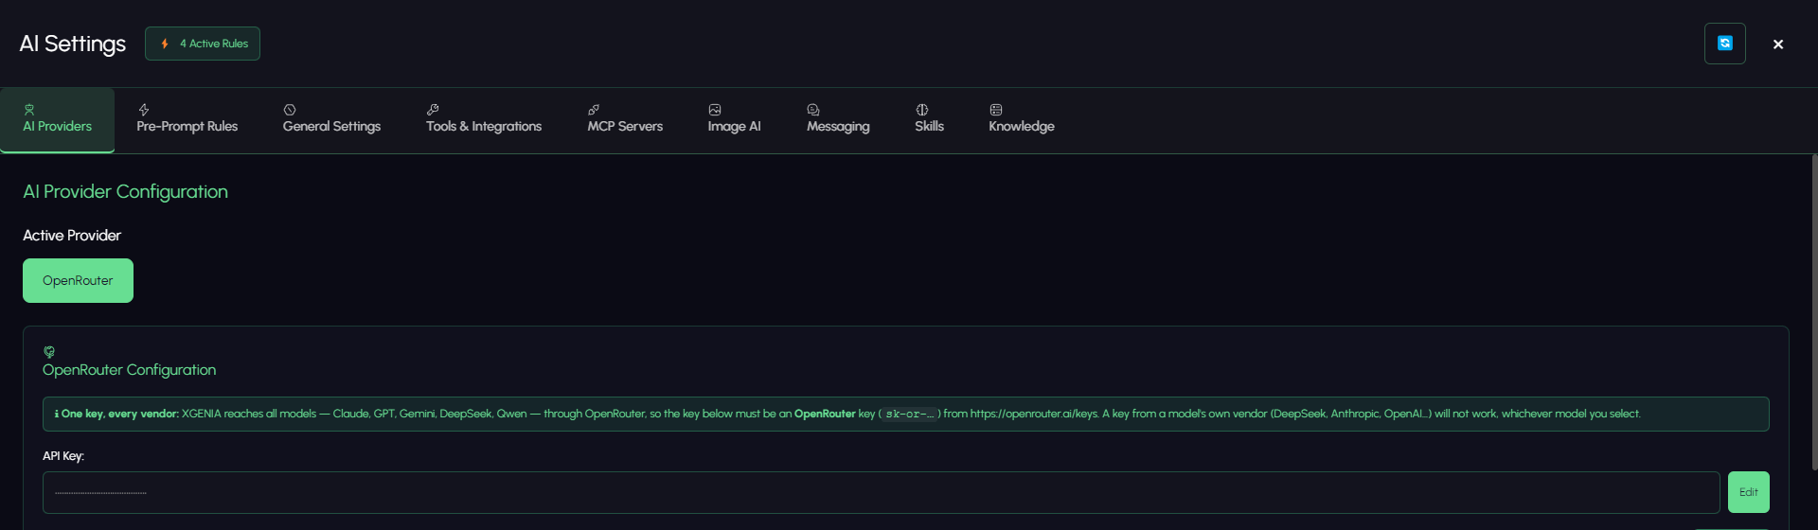
Task: Click the clock icon above General Settings
Action: 290,110
